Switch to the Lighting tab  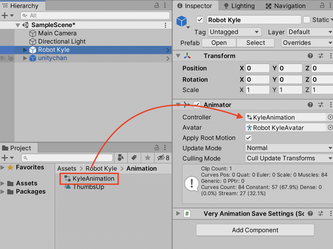239,6
